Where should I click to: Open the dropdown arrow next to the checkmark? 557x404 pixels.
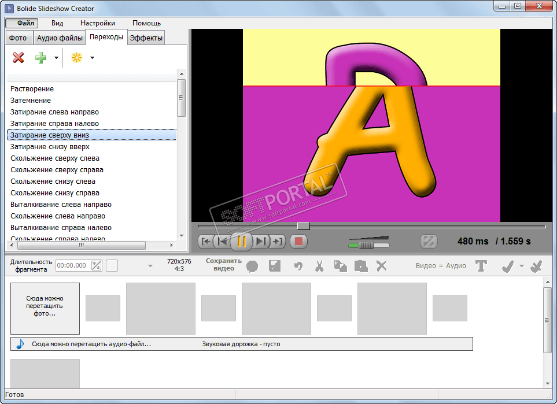tap(522, 266)
